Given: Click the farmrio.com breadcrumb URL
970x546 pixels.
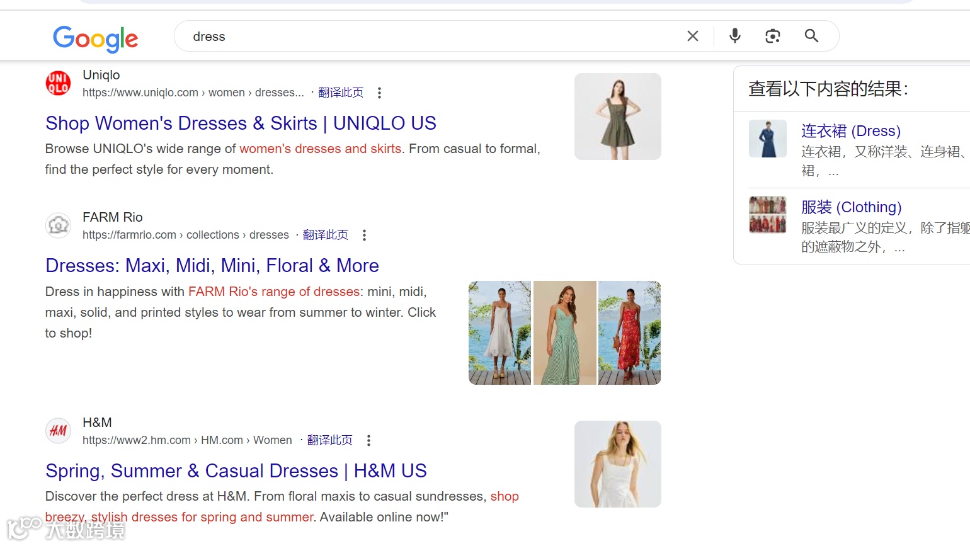Looking at the screenshot, I should pyautogui.click(x=186, y=235).
